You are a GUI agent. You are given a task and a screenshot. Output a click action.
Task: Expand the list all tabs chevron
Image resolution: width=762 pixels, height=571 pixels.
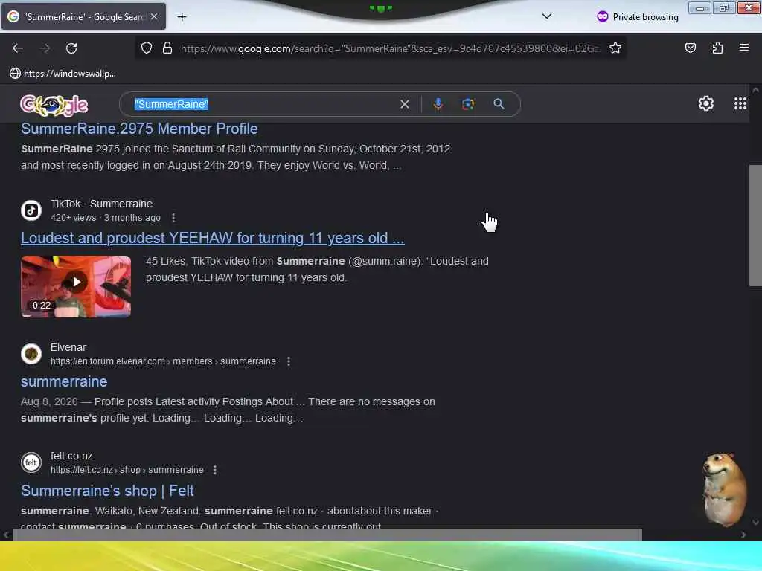pyautogui.click(x=547, y=16)
